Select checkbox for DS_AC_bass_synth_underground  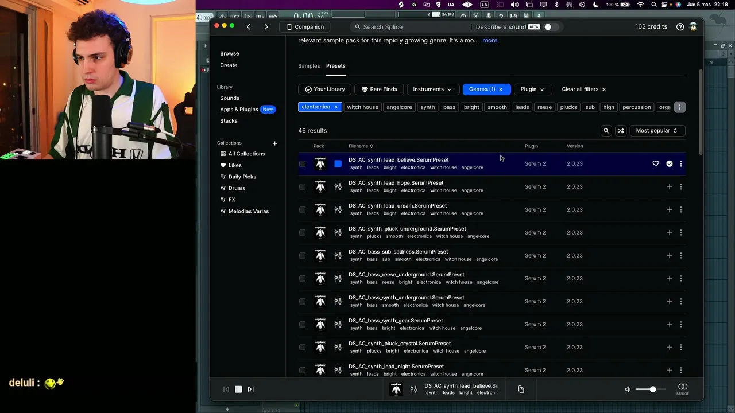(303, 302)
